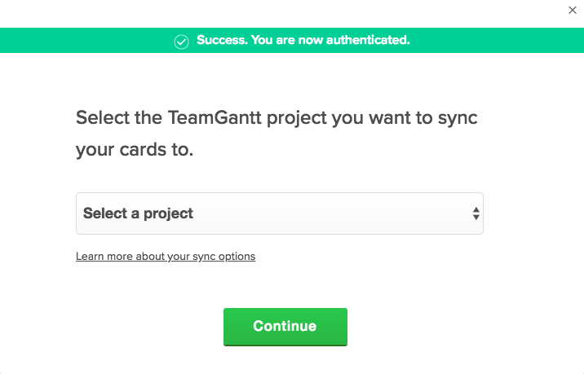Click the empty middle of the project selector
Viewport: 584px width, 374px height.
pos(326,213)
